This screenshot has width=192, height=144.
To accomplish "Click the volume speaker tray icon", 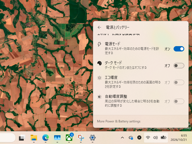I will pyautogui.click(x=155, y=138).
